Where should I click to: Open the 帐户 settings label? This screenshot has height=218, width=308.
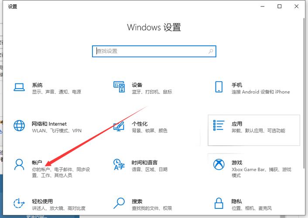tap(37, 162)
